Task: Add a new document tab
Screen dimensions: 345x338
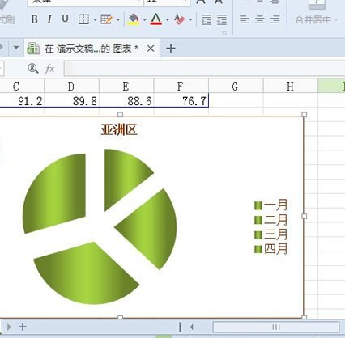Action: coord(171,49)
